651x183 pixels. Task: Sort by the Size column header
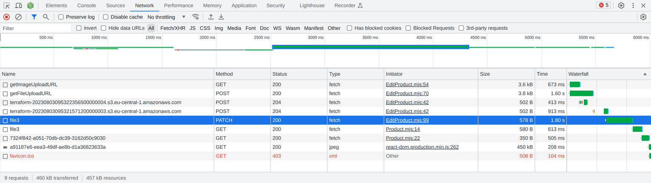pos(506,74)
